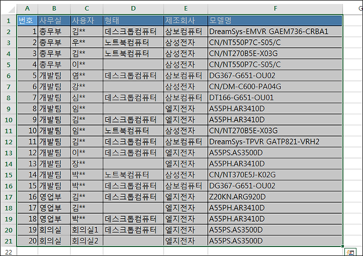This screenshot has width=363, height=256.
Task: Select cell Z20KN.ARG920D
Action: (x=275, y=197)
